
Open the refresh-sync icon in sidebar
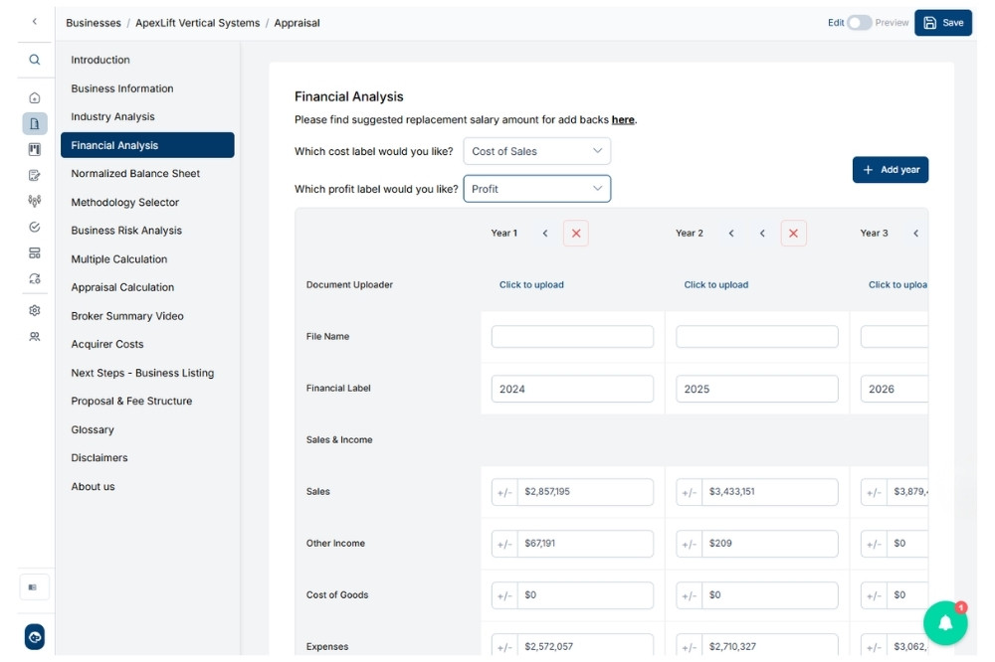(34, 278)
